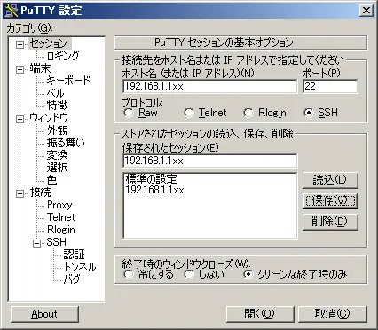Collapse the SSH tree node

37,244
